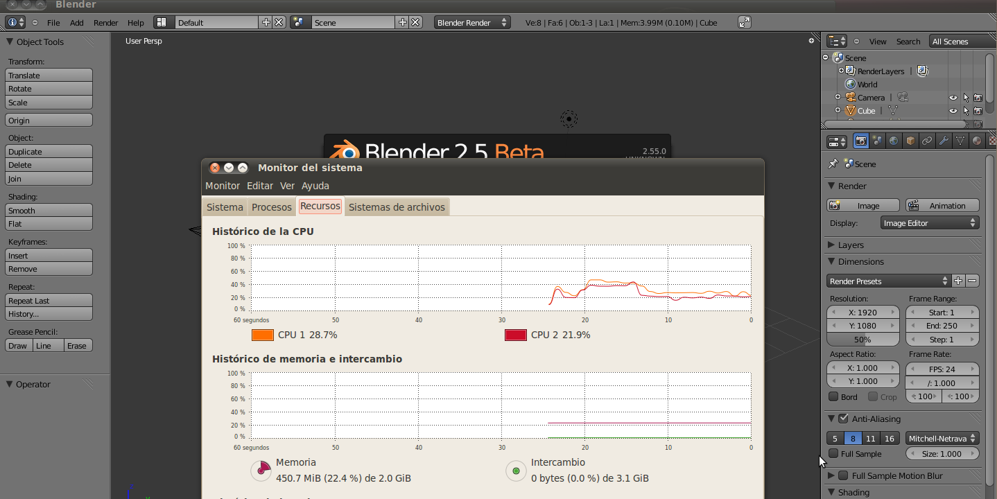The image size is (997, 499).
Task: Open the Outliner editor type selector
Action: click(x=837, y=42)
